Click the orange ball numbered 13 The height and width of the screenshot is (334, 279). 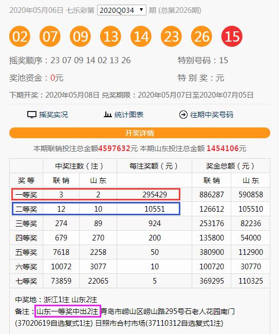pos(110,36)
